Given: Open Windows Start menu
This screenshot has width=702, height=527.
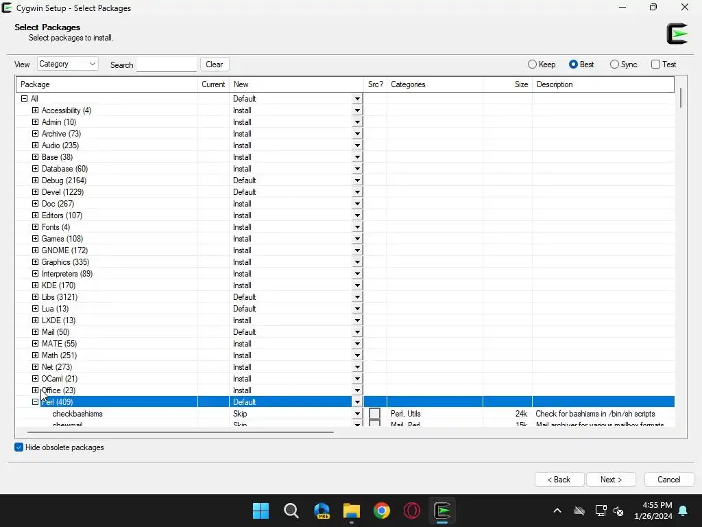Looking at the screenshot, I should [x=261, y=511].
